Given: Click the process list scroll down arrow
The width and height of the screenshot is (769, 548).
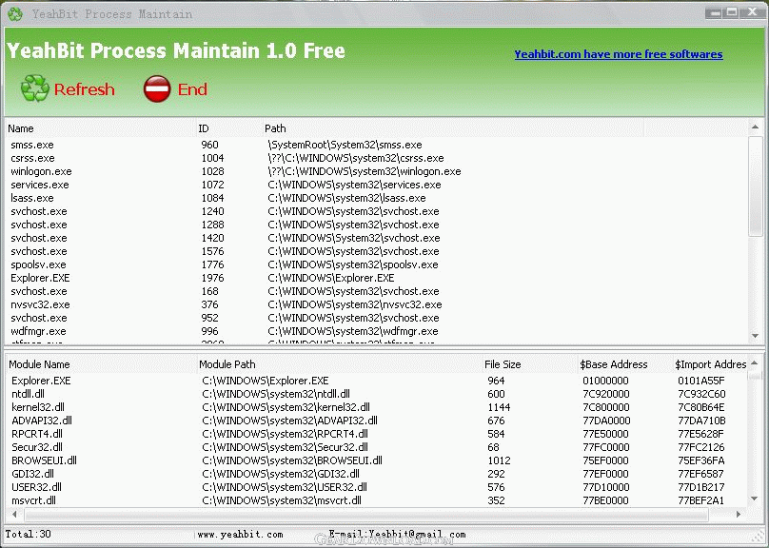Looking at the screenshot, I should point(756,336).
